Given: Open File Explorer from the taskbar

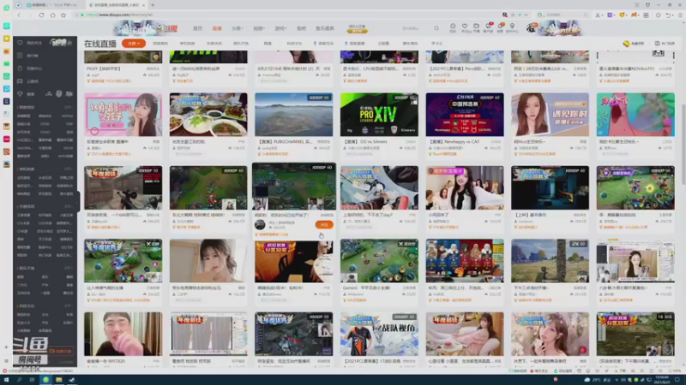Looking at the screenshot, I should [58, 380].
